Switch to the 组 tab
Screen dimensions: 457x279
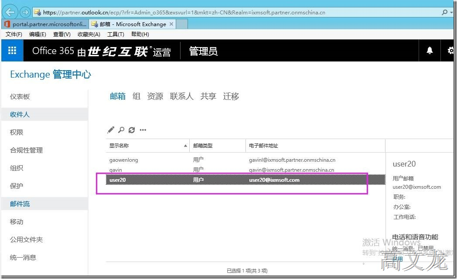136,96
